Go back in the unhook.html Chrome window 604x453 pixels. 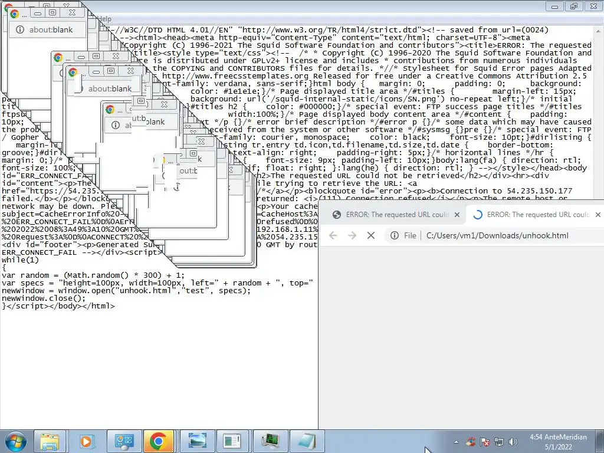(x=333, y=235)
